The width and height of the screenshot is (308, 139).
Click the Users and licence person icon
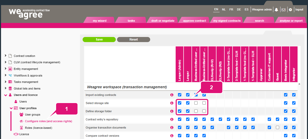10,95
